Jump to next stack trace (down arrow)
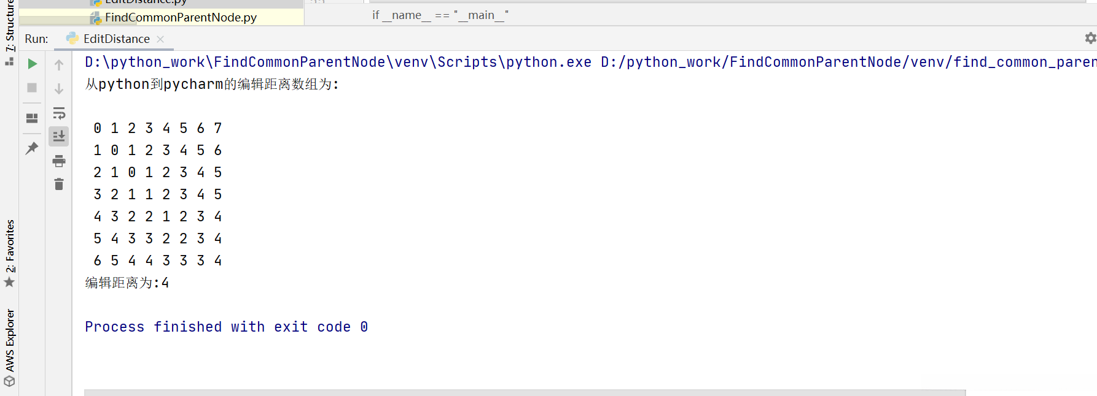1097x396 pixels. (59, 89)
